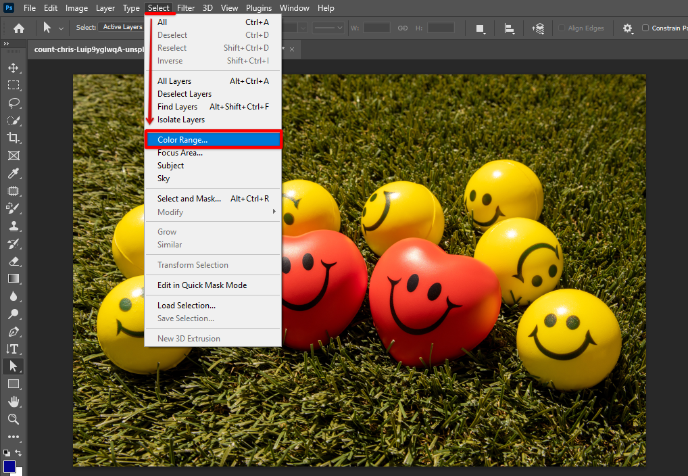Image resolution: width=688 pixels, height=476 pixels.
Task: Open the Filter menu
Action: click(186, 8)
